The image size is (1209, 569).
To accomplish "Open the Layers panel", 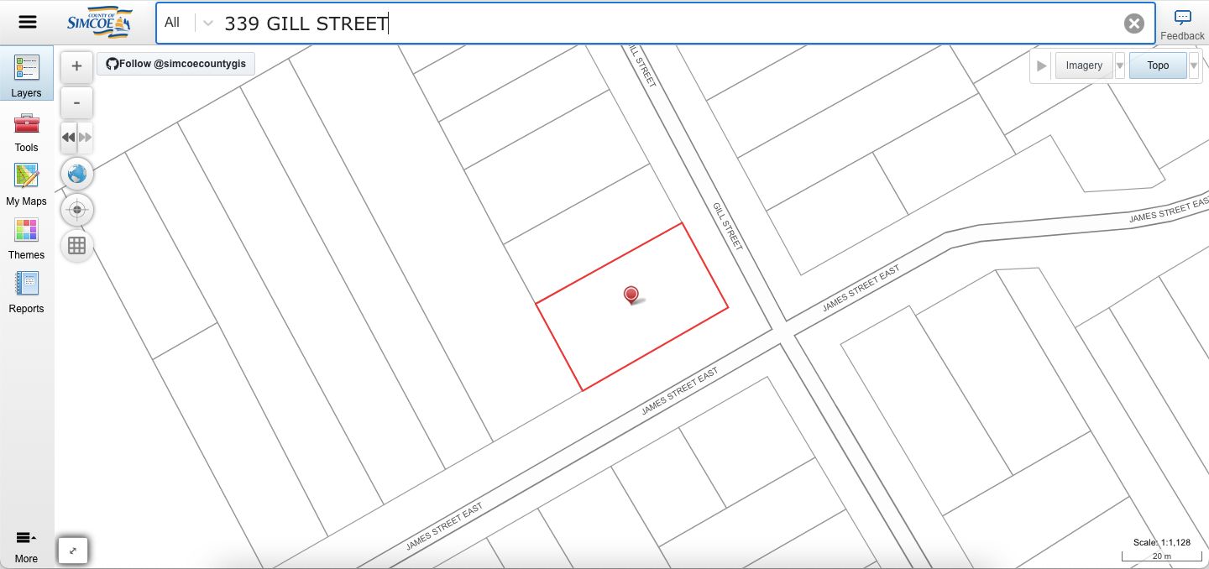I will tap(27, 73).
